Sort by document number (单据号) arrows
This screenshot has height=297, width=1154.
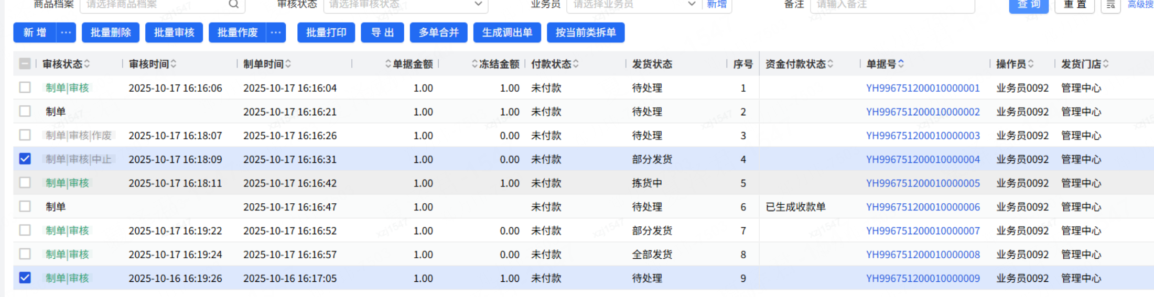(x=901, y=64)
